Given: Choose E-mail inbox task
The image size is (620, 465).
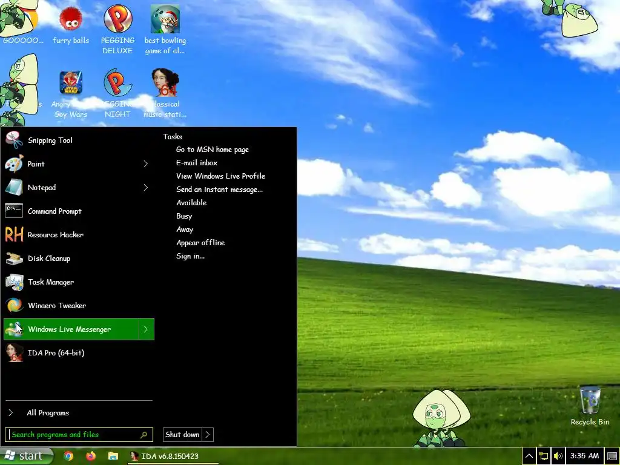Looking at the screenshot, I should coord(197,163).
